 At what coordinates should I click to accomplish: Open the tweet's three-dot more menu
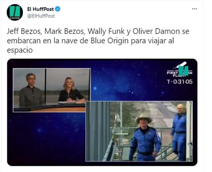(194, 9)
